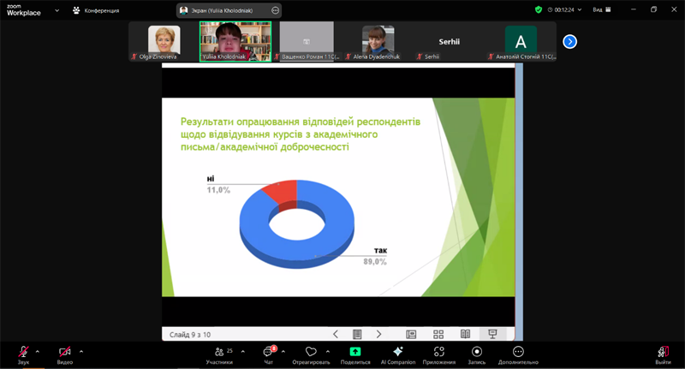Expand audio options arrow next to Звук
The width and height of the screenshot is (685, 369).
pyautogui.click(x=37, y=352)
